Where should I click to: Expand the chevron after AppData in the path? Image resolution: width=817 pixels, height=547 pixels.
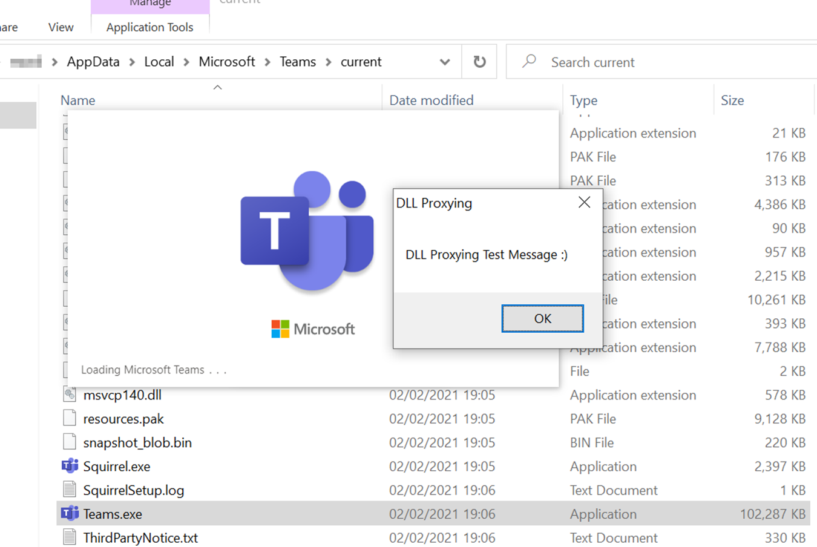tap(132, 62)
